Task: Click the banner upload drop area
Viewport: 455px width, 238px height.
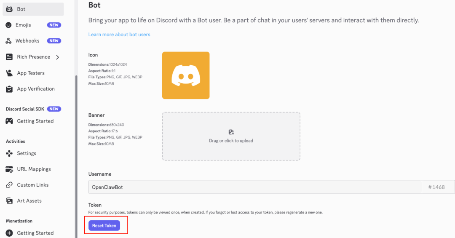Action: click(231, 136)
